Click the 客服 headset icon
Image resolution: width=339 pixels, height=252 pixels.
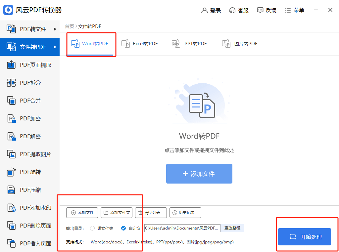click(232, 10)
